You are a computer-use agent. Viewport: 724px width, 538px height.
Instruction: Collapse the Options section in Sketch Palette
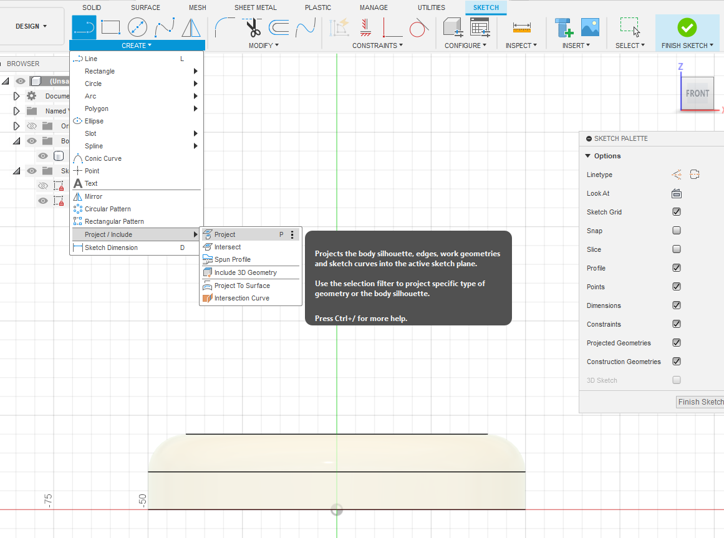pos(588,156)
